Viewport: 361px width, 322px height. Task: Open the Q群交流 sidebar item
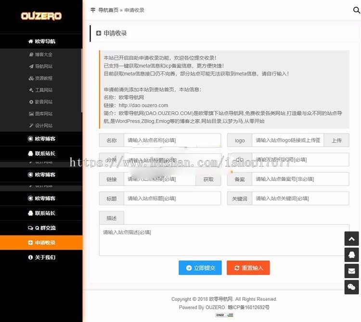tap(41, 228)
